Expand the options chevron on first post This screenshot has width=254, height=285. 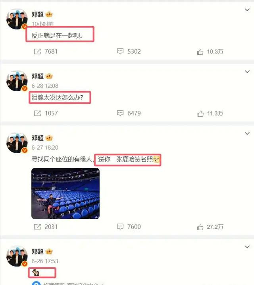coord(247,10)
